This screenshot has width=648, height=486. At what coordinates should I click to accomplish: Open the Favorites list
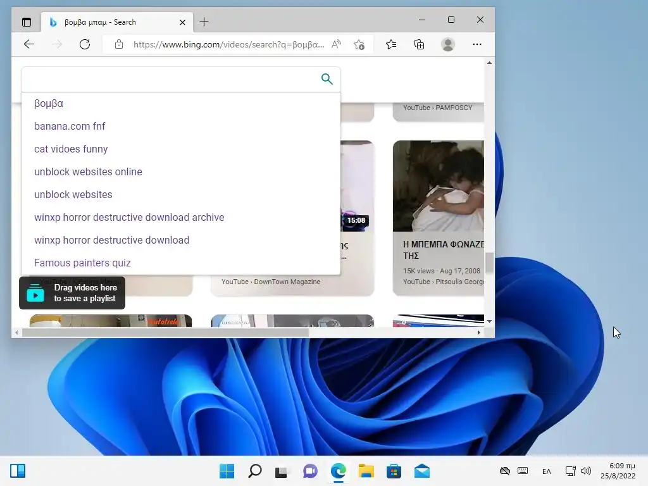391,44
